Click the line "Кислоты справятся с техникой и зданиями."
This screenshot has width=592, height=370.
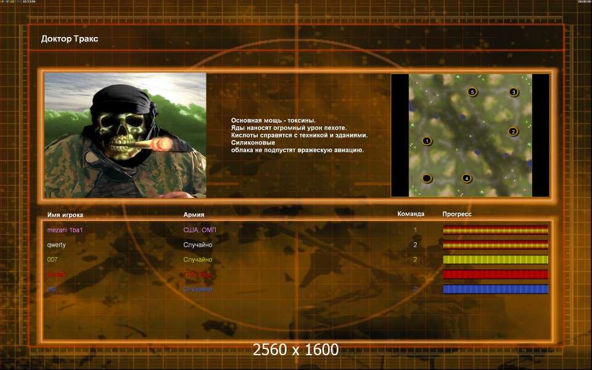coord(300,135)
